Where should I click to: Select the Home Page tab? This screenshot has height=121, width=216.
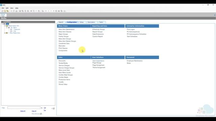(x=3, y=15)
